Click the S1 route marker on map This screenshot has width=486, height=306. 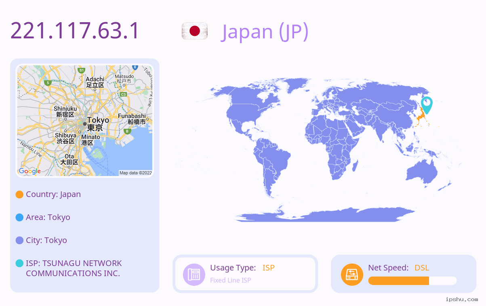coord(81,70)
